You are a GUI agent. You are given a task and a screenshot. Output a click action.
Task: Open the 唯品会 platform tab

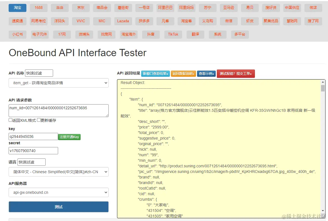102,8
